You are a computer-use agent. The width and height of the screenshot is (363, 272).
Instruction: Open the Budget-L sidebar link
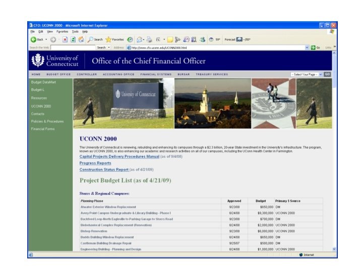pyautogui.click(x=38, y=90)
